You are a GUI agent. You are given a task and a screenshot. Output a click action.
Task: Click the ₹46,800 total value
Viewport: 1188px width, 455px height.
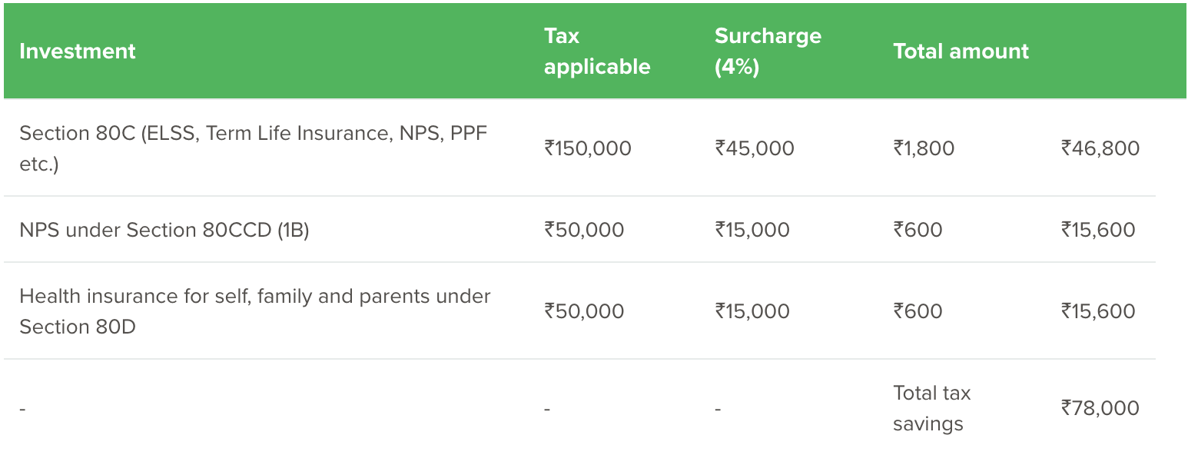[x=1100, y=148]
